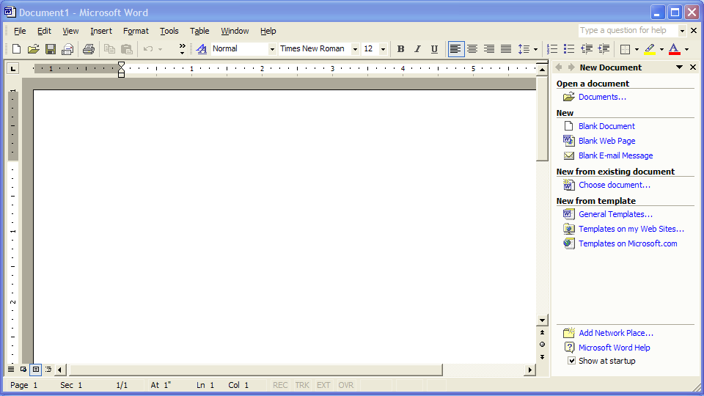The image size is (704, 396).
Task: Apply the red Font Color swatch
Action: [x=674, y=49]
